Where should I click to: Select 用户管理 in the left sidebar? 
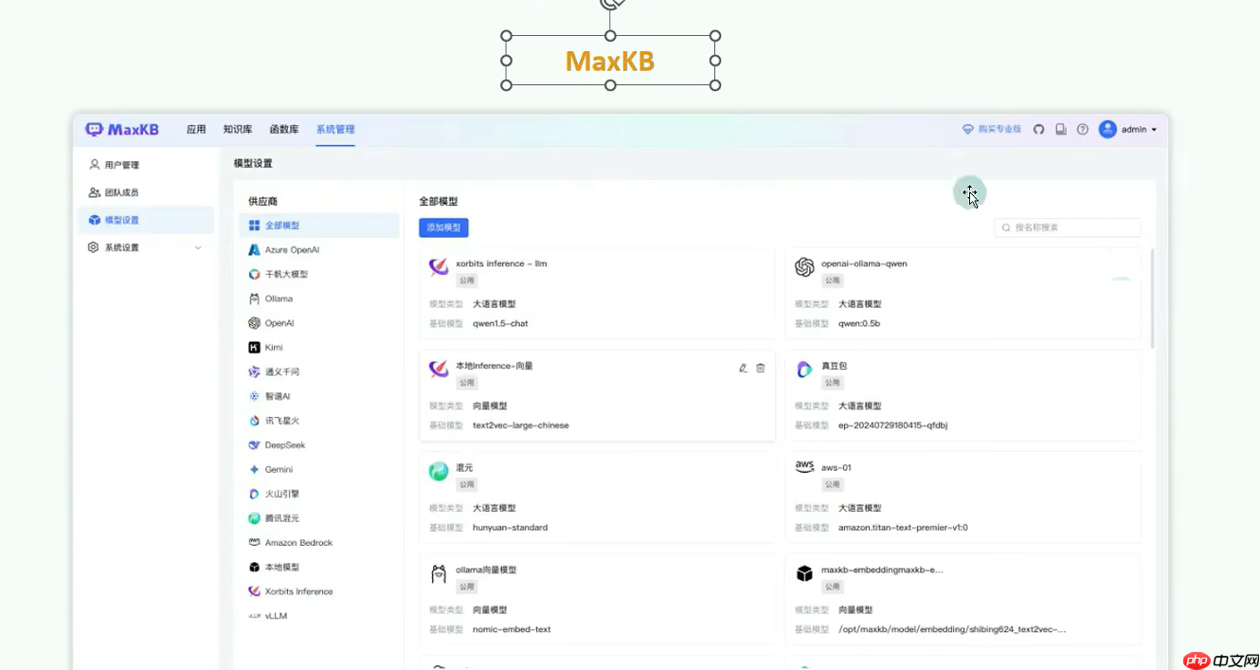point(120,163)
